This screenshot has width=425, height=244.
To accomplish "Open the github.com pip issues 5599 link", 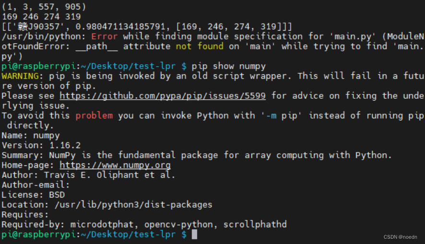I will pyautogui.click(x=163, y=95).
